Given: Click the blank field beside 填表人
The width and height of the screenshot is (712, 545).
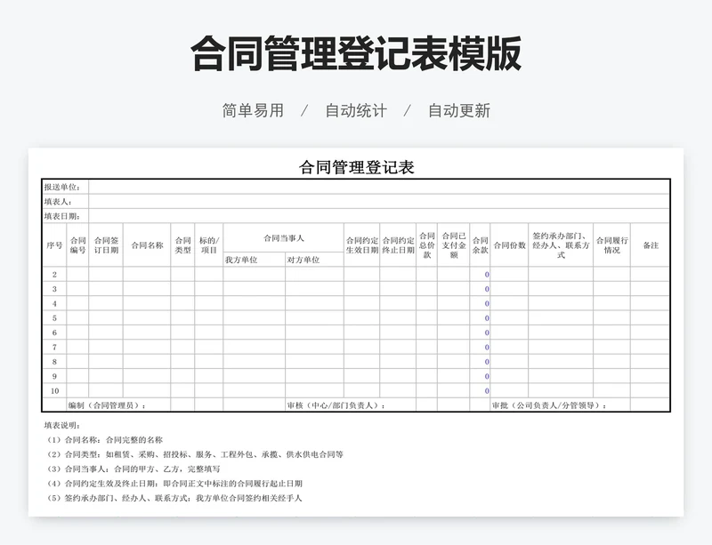Looking at the screenshot, I should [x=379, y=202].
